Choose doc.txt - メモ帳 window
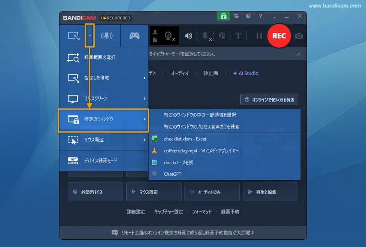The image size is (366, 247). click(225, 162)
